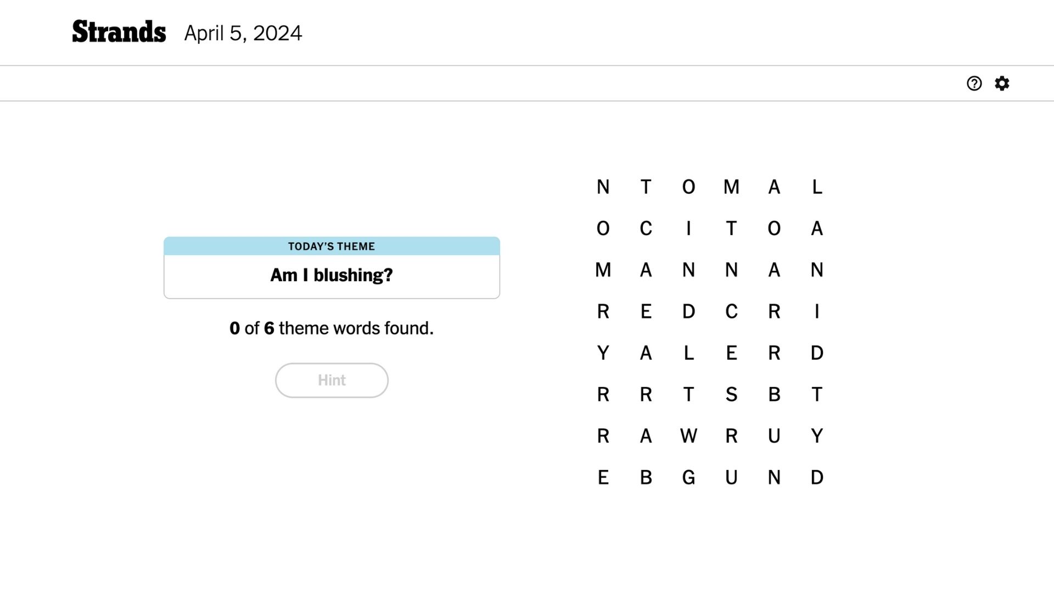This screenshot has height=593, width=1054.
Task: Select the letter D ending the bottom row
Action: pyautogui.click(x=817, y=478)
